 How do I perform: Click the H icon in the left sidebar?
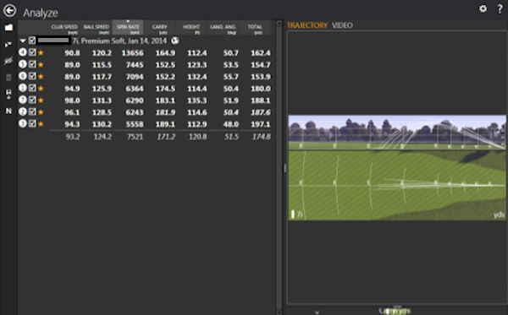click(8, 94)
